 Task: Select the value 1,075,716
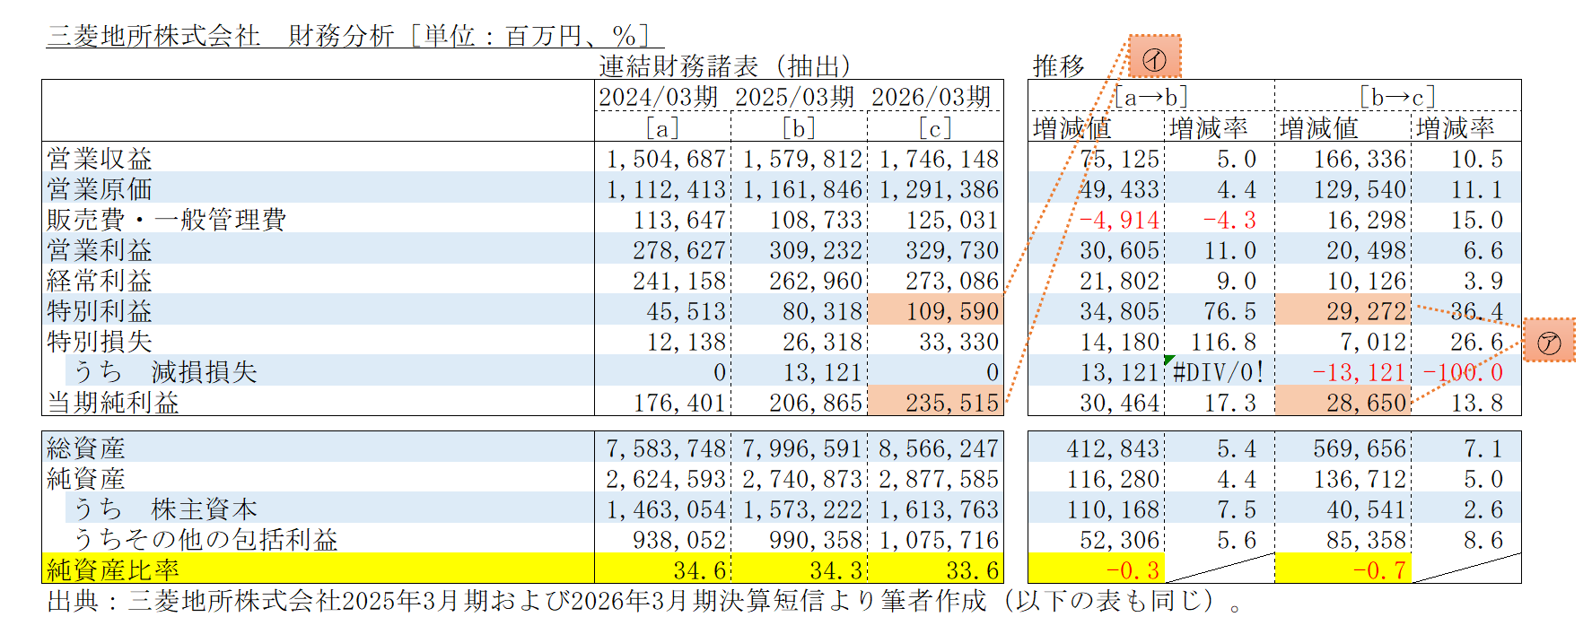tap(939, 540)
